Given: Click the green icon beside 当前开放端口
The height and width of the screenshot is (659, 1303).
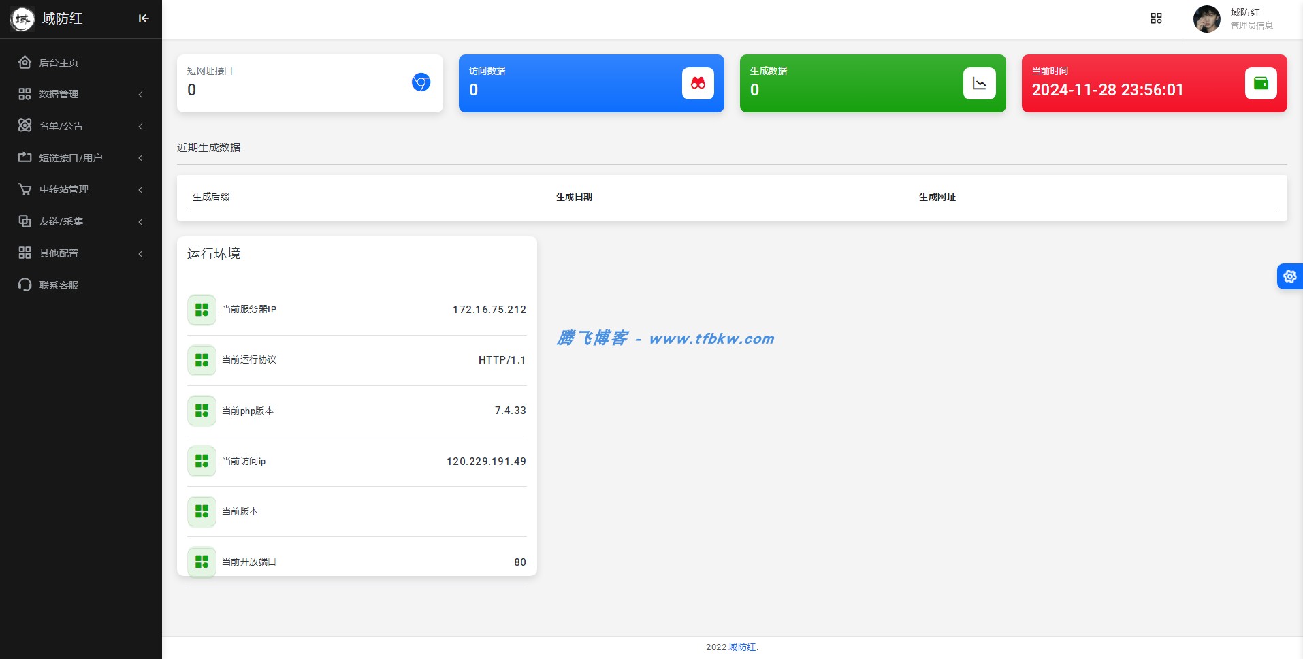Looking at the screenshot, I should point(202,562).
